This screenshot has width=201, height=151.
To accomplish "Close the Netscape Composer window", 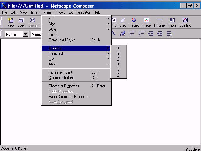I will [197, 6].
